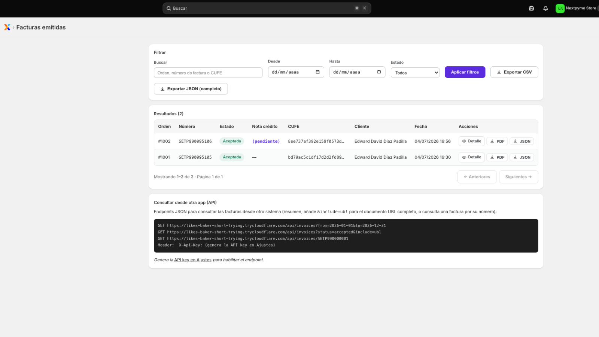
Task: Click the Aceptada status badge for #1002
Action: point(232,141)
